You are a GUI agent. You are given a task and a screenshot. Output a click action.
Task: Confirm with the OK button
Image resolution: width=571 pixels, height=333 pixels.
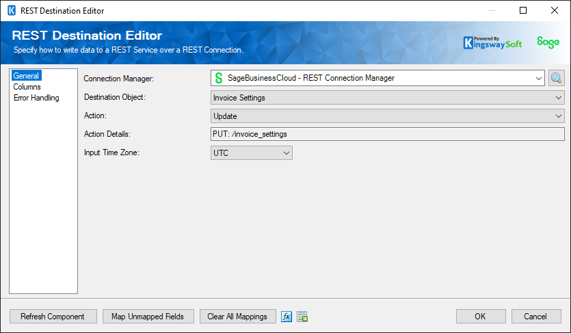click(x=481, y=317)
